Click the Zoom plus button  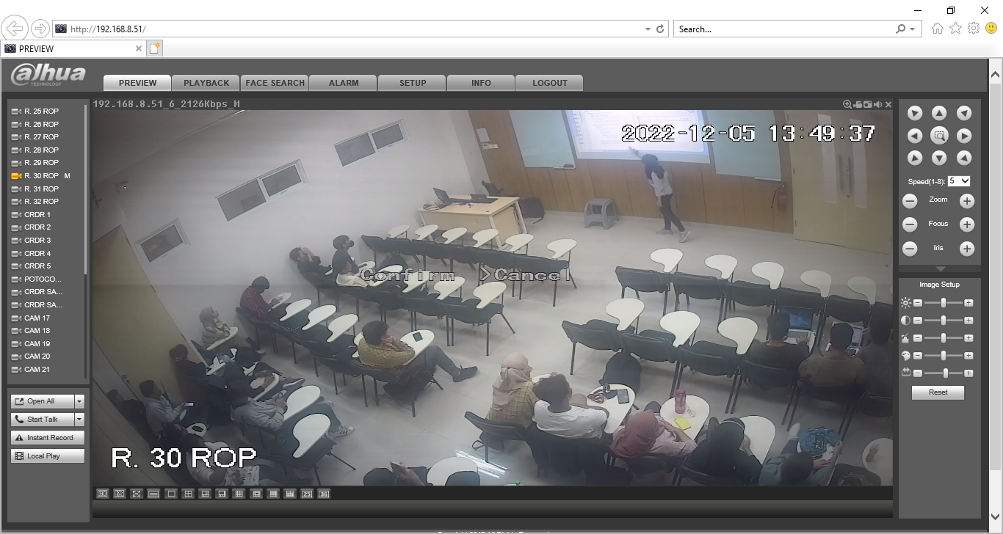(967, 201)
